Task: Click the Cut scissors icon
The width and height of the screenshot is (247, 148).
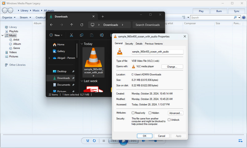Action: [71, 35]
